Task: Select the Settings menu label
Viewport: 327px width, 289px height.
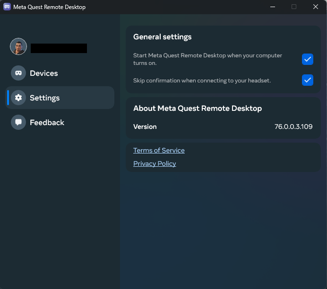Action: coord(44,98)
